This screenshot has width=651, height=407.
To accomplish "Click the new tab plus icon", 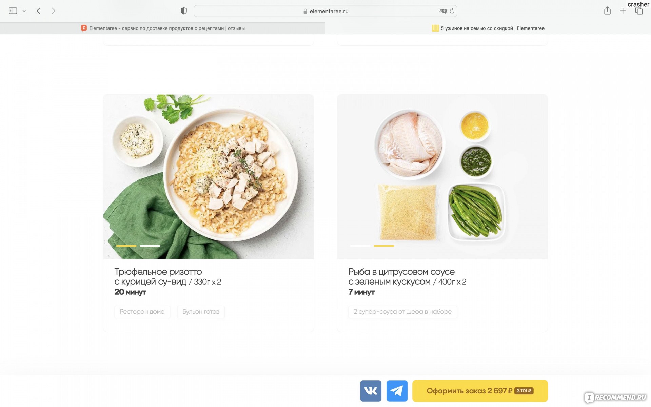I will click(623, 10).
